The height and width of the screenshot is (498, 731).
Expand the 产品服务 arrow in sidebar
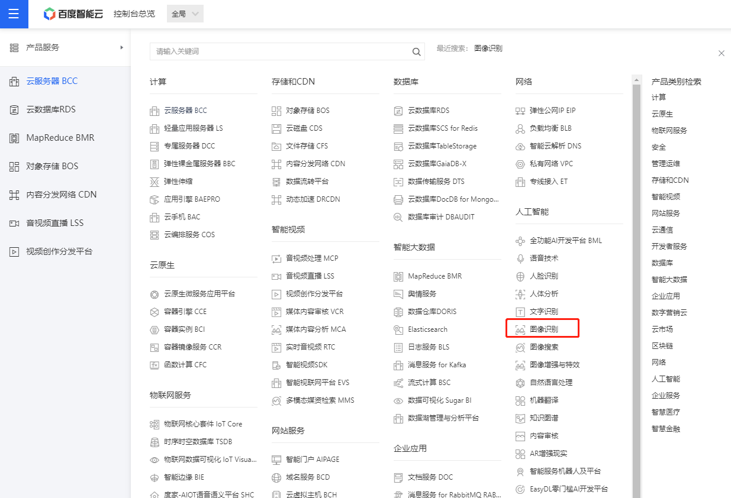pyautogui.click(x=121, y=47)
